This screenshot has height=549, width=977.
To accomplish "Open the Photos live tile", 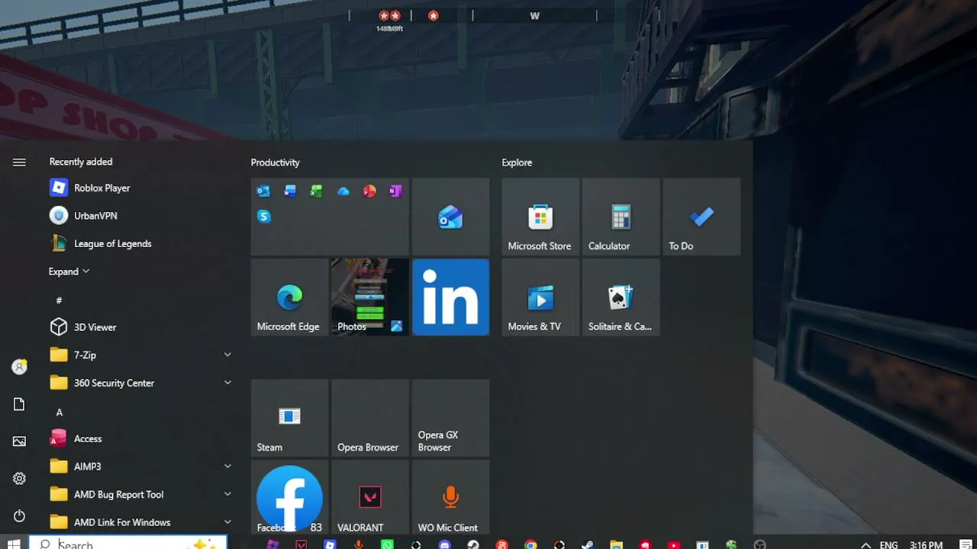I will click(x=370, y=297).
